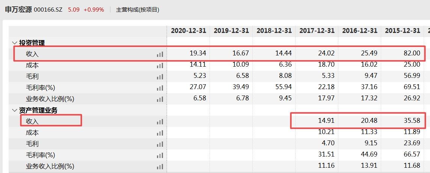Select 投资管理 成本 value 18.70

tap(326, 64)
